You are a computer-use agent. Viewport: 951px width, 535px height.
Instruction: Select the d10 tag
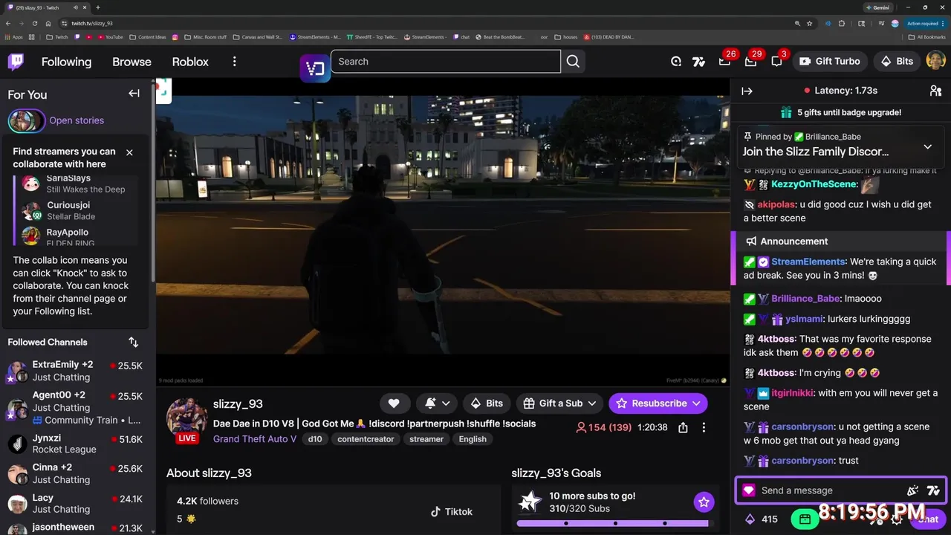[315, 439]
